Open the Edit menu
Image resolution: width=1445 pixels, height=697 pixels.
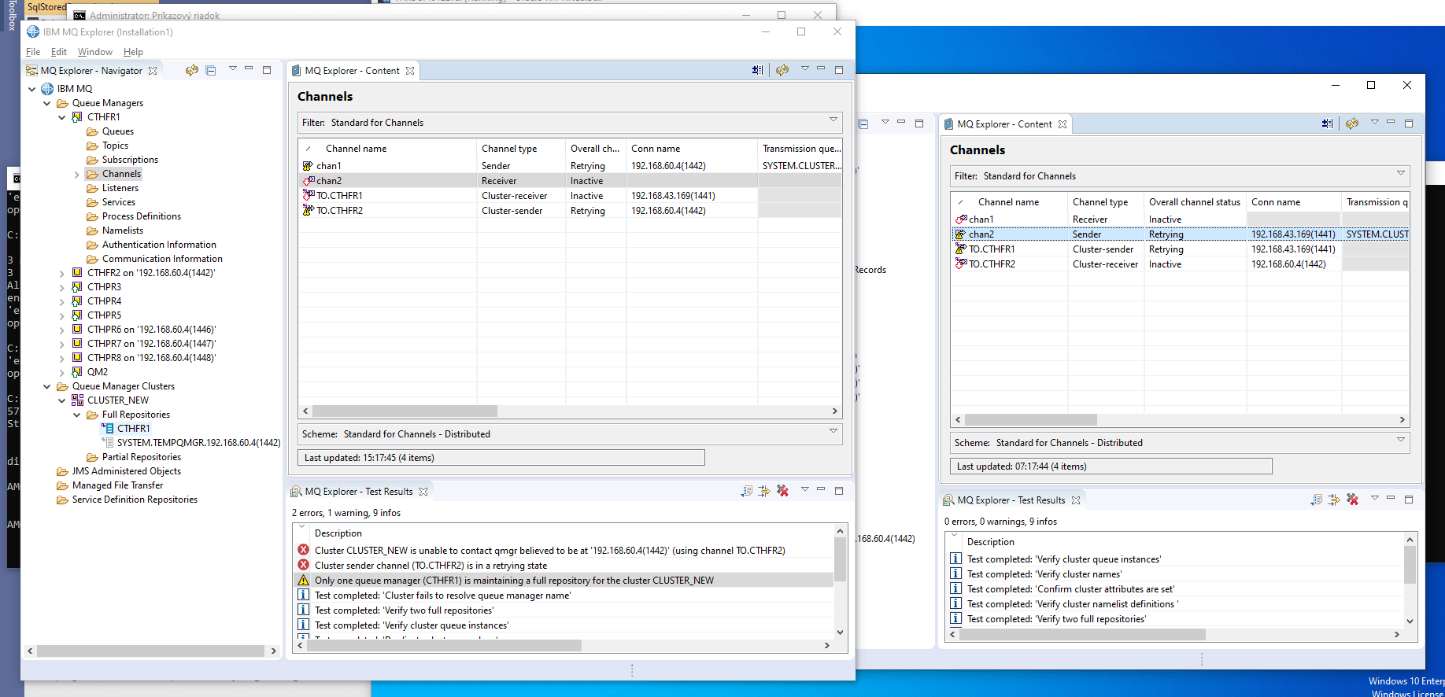59,52
